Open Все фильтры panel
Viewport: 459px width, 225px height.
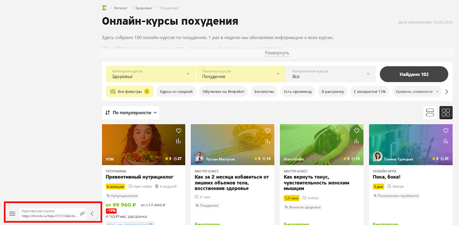click(130, 92)
